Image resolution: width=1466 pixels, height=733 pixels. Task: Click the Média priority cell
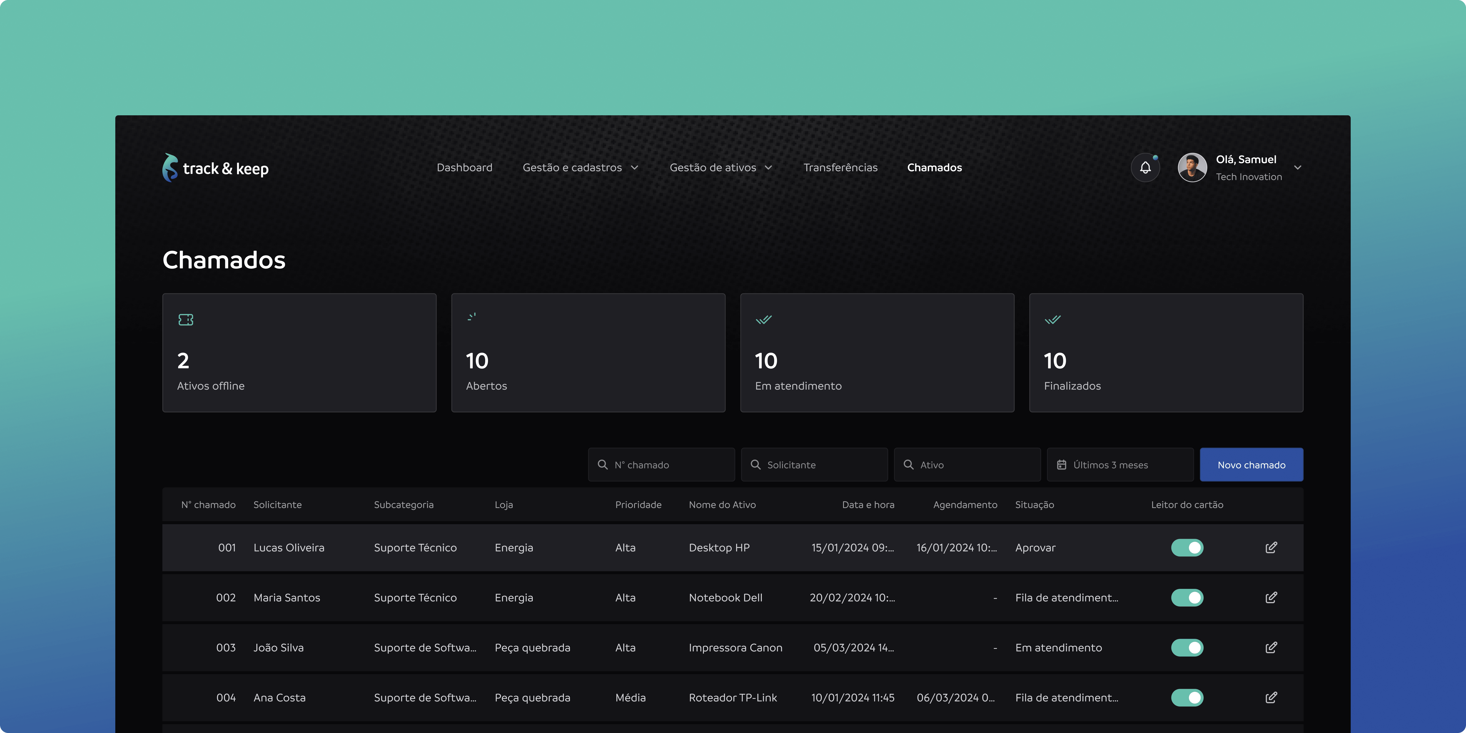(631, 698)
